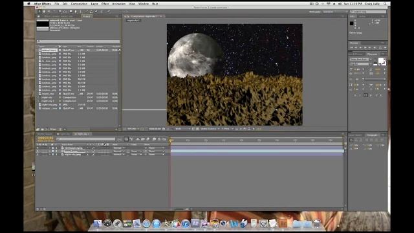
Task: Open iTunes from the Dock
Action: (x=186, y=223)
